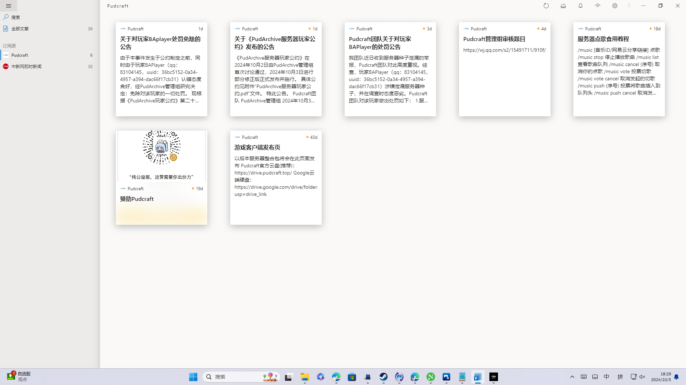The height and width of the screenshot is (385, 686).
Task: Open the black terminal-like taskbar app
Action: (493, 377)
